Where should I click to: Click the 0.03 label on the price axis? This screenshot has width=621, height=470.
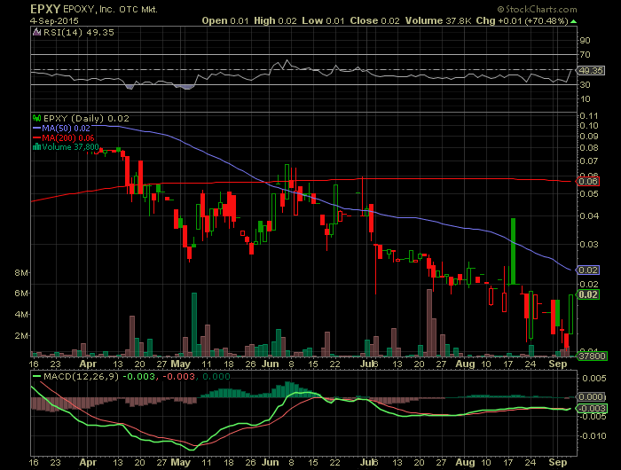coord(588,244)
